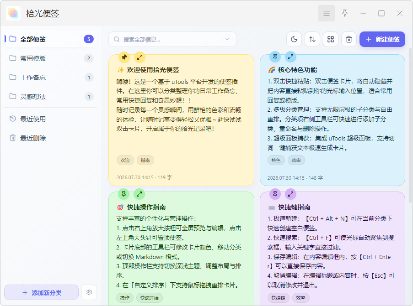Image resolution: width=413 pixels, height=306 pixels.
Task: Show 最近使用 notes
Action: coord(51,119)
